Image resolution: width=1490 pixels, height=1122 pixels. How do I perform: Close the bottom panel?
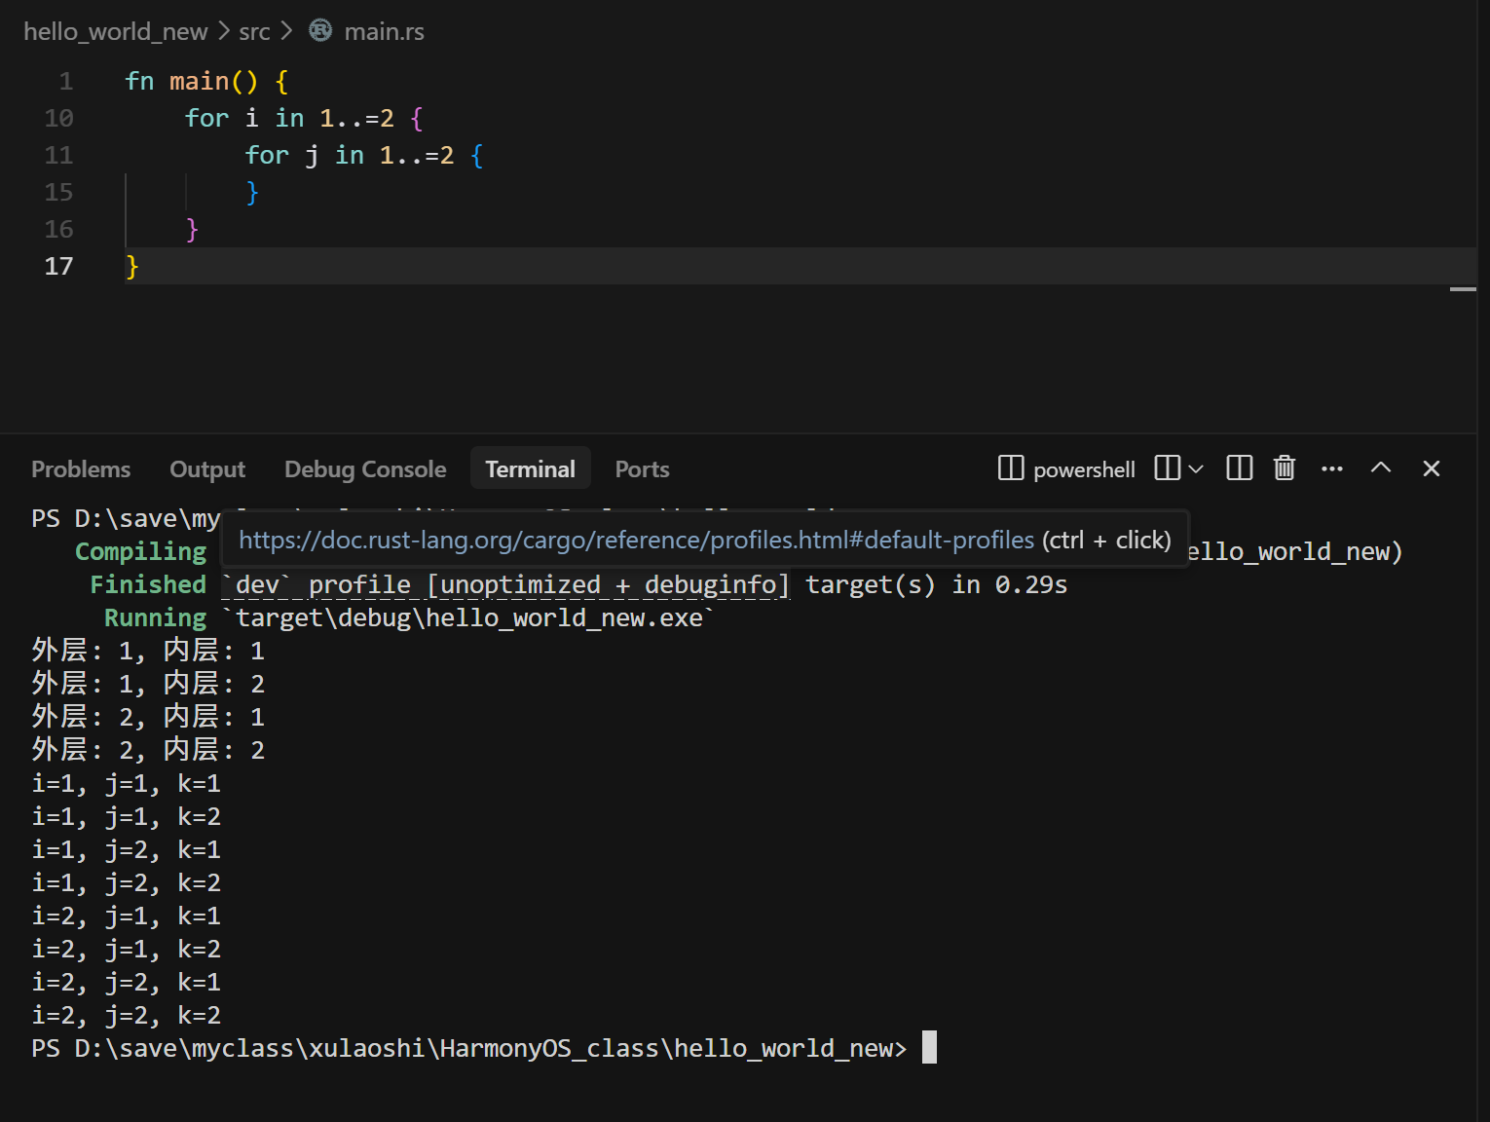coord(1431,468)
